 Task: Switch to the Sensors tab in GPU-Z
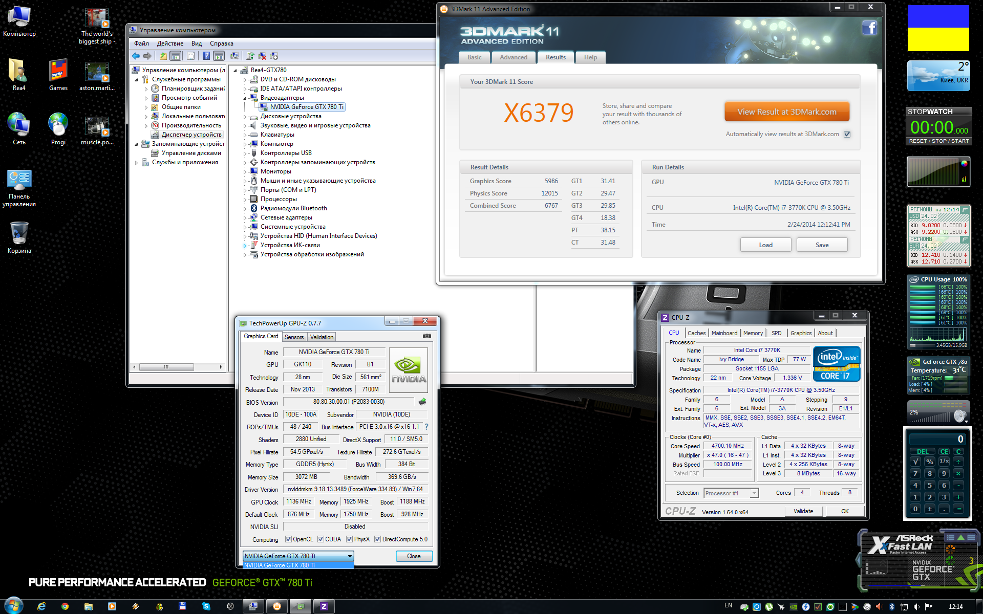pyautogui.click(x=294, y=337)
